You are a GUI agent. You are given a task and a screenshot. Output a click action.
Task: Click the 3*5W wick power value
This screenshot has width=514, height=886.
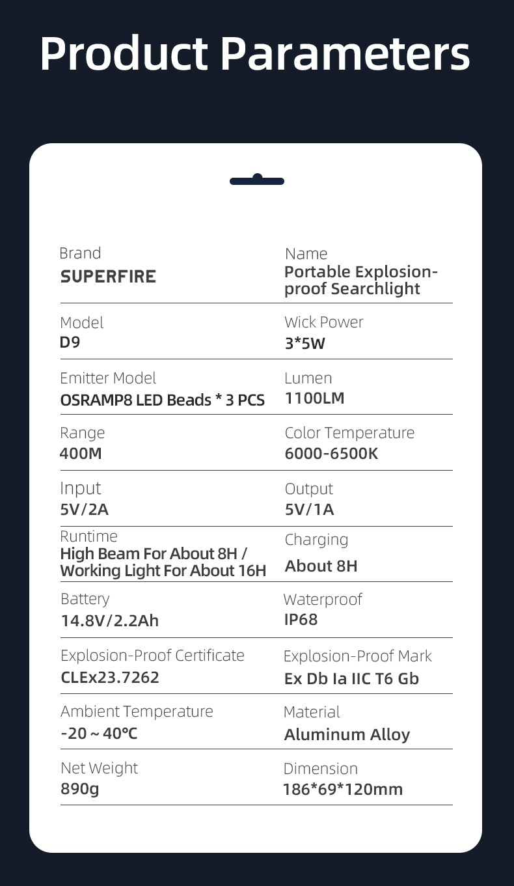point(304,343)
